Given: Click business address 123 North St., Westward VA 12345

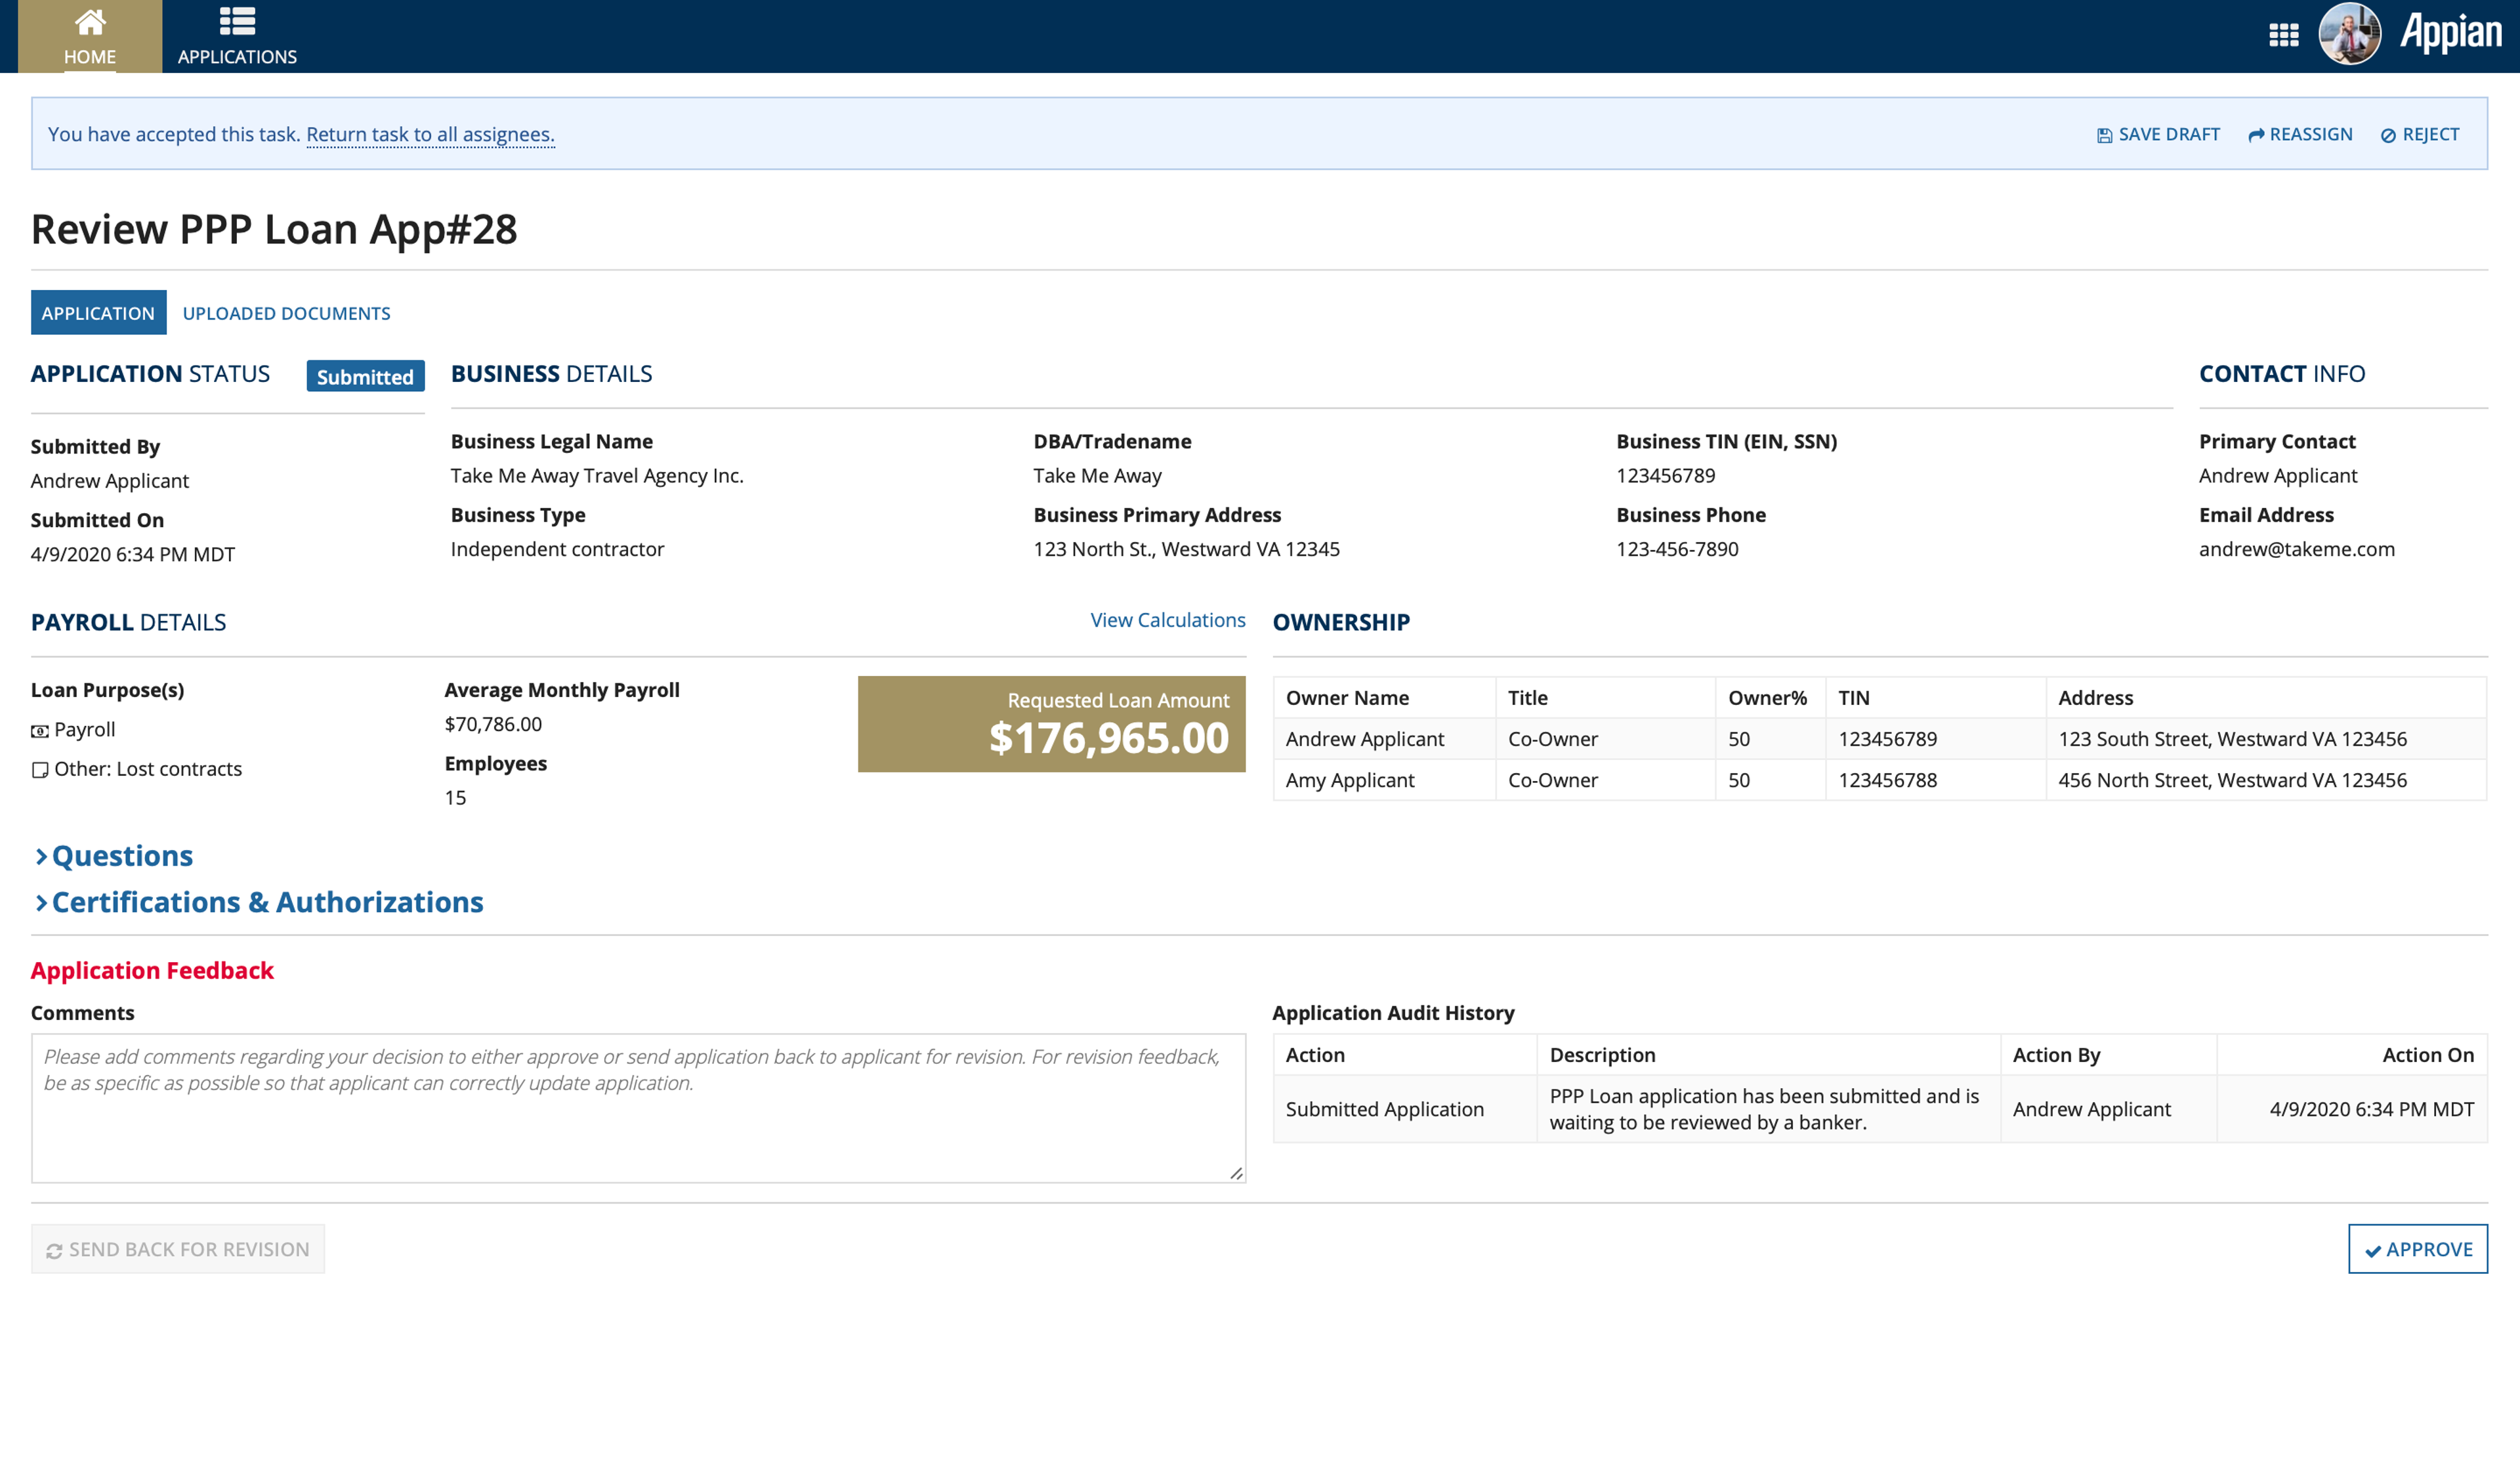Looking at the screenshot, I should click(1186, 549).
